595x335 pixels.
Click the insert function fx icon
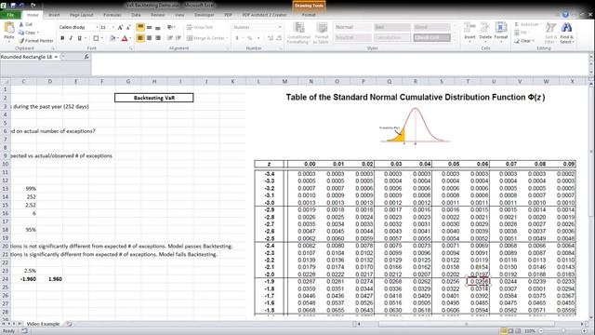(x=86, y=57)
